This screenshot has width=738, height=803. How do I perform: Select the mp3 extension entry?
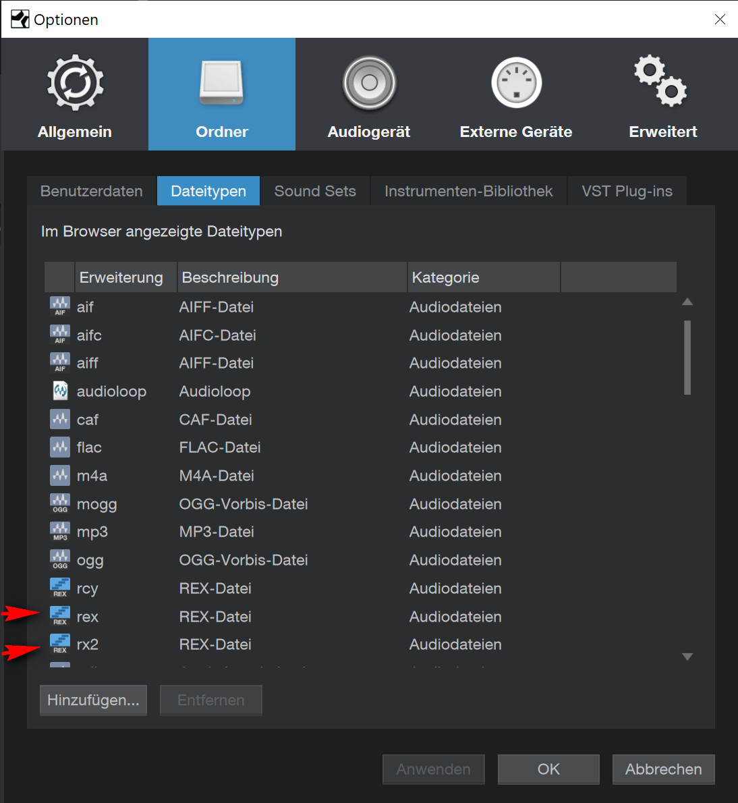click(x=92, y=532)
